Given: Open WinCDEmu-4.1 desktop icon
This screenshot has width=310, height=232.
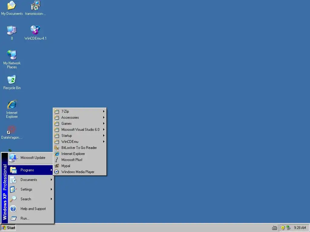Looking at the screenshot, I should pos(35,33).
